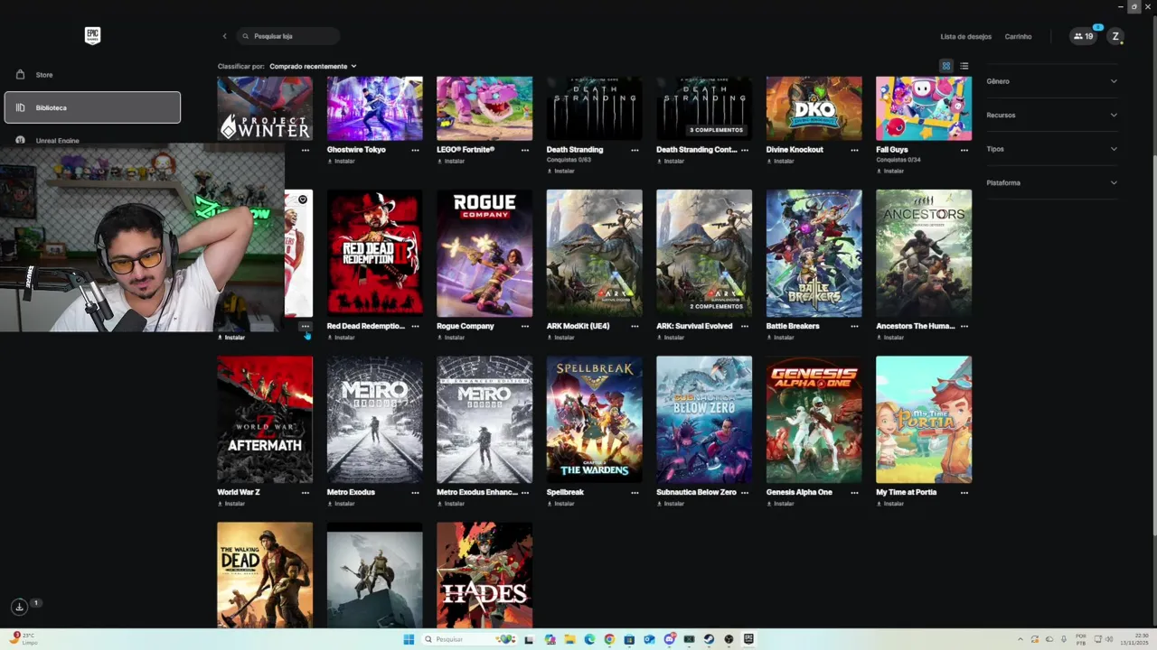Open Fall Guys options menu
The height and width of the screenshot is (650, 1157).
(964, 150)
